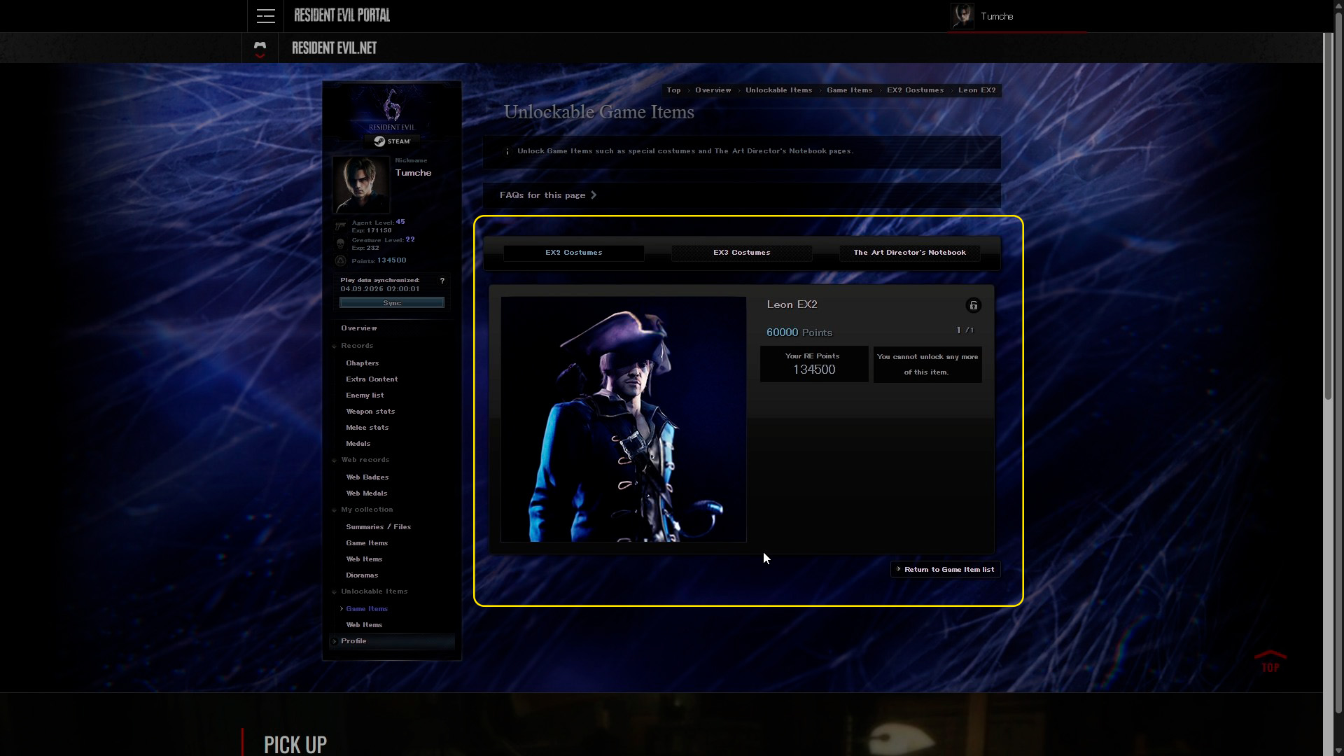The image size is (1344, 756).
Task: Open Enemy list in the sidebar
Action: 365,395
